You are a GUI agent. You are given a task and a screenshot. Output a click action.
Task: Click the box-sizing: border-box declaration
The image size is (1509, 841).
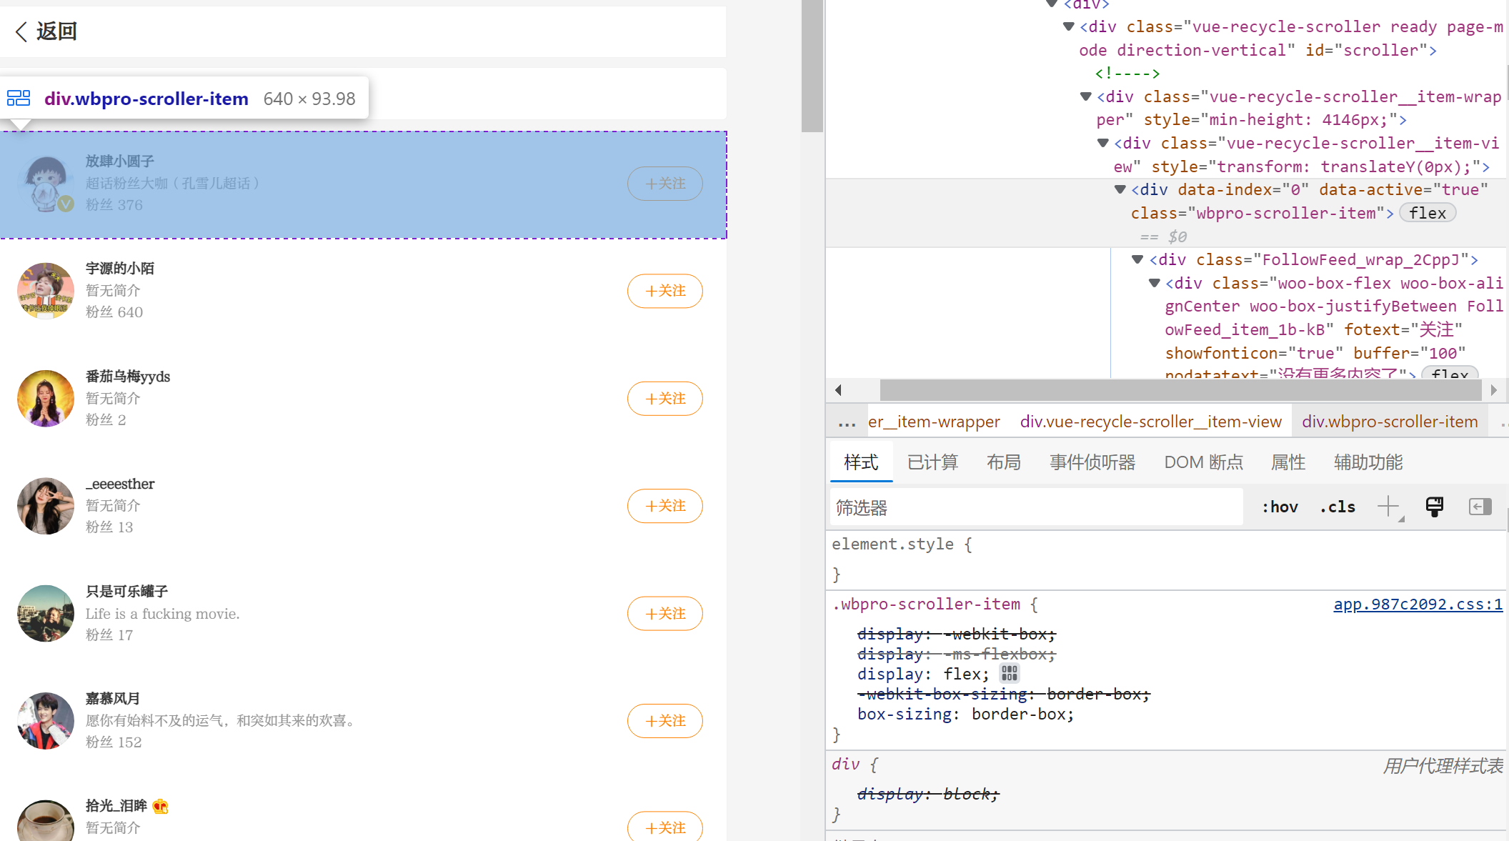point(965,714)
